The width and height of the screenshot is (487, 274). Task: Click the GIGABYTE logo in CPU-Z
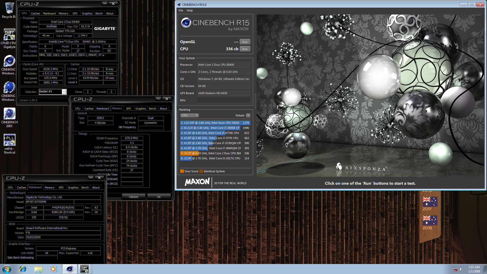[105, 28]
